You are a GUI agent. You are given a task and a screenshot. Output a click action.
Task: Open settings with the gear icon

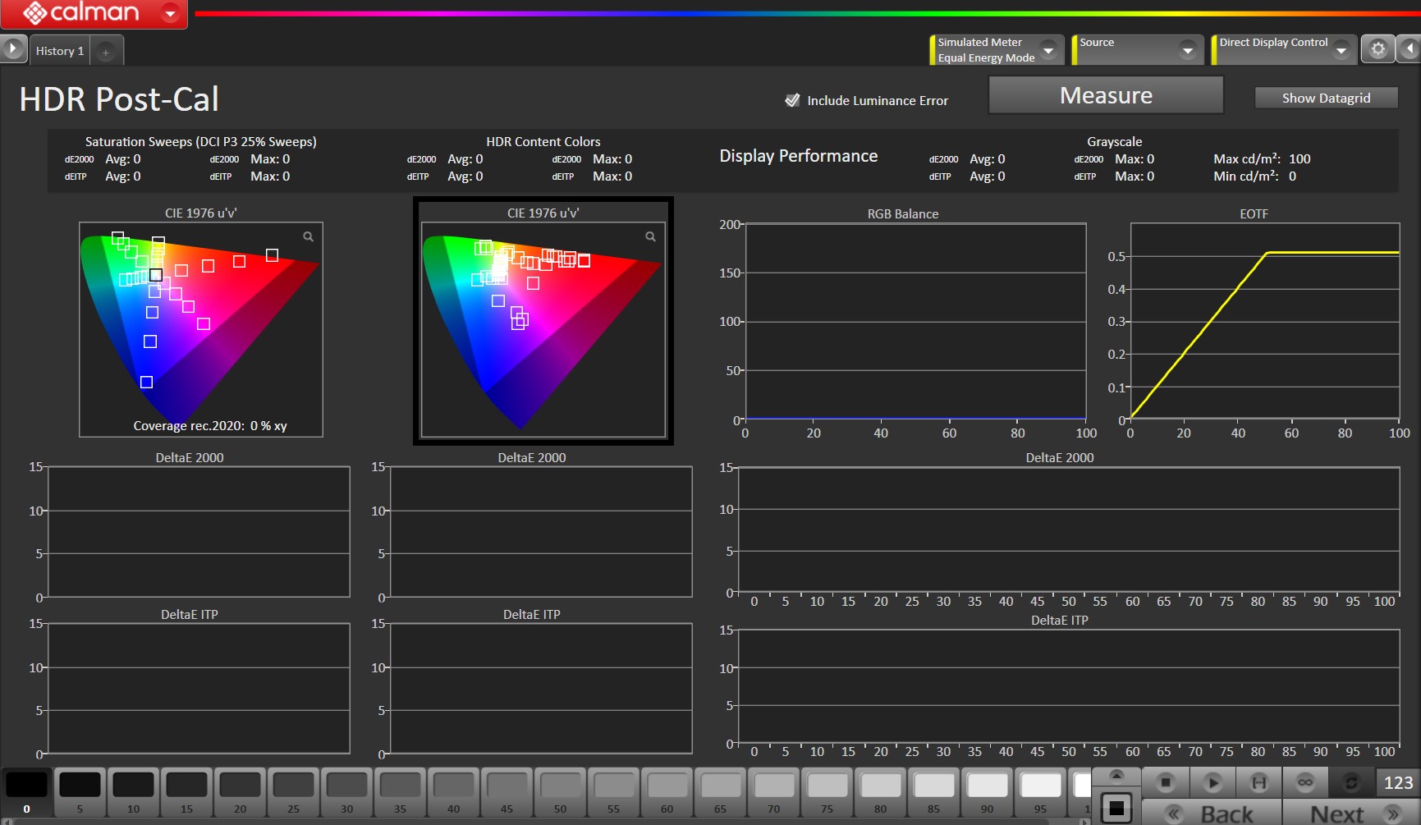point(1377,49)
